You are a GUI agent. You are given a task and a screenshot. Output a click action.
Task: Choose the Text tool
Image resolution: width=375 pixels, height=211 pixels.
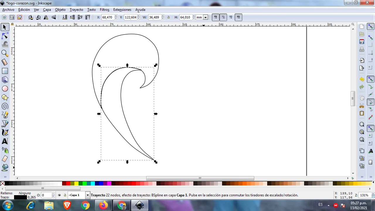pos(5,141)
